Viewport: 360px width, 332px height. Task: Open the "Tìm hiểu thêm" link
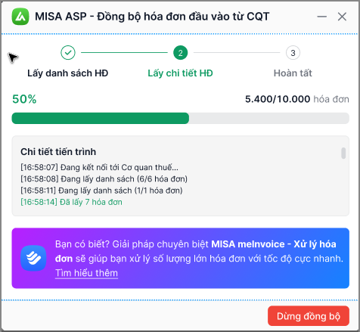click(x=86, y=273)
